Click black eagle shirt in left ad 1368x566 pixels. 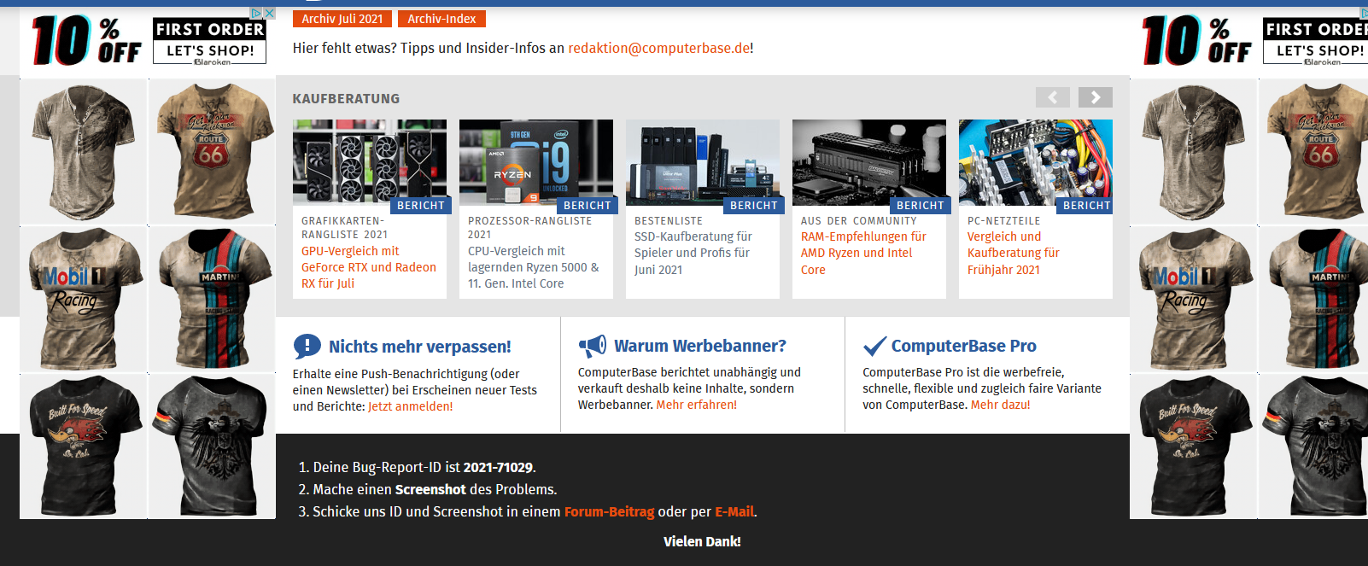point(211,446)
